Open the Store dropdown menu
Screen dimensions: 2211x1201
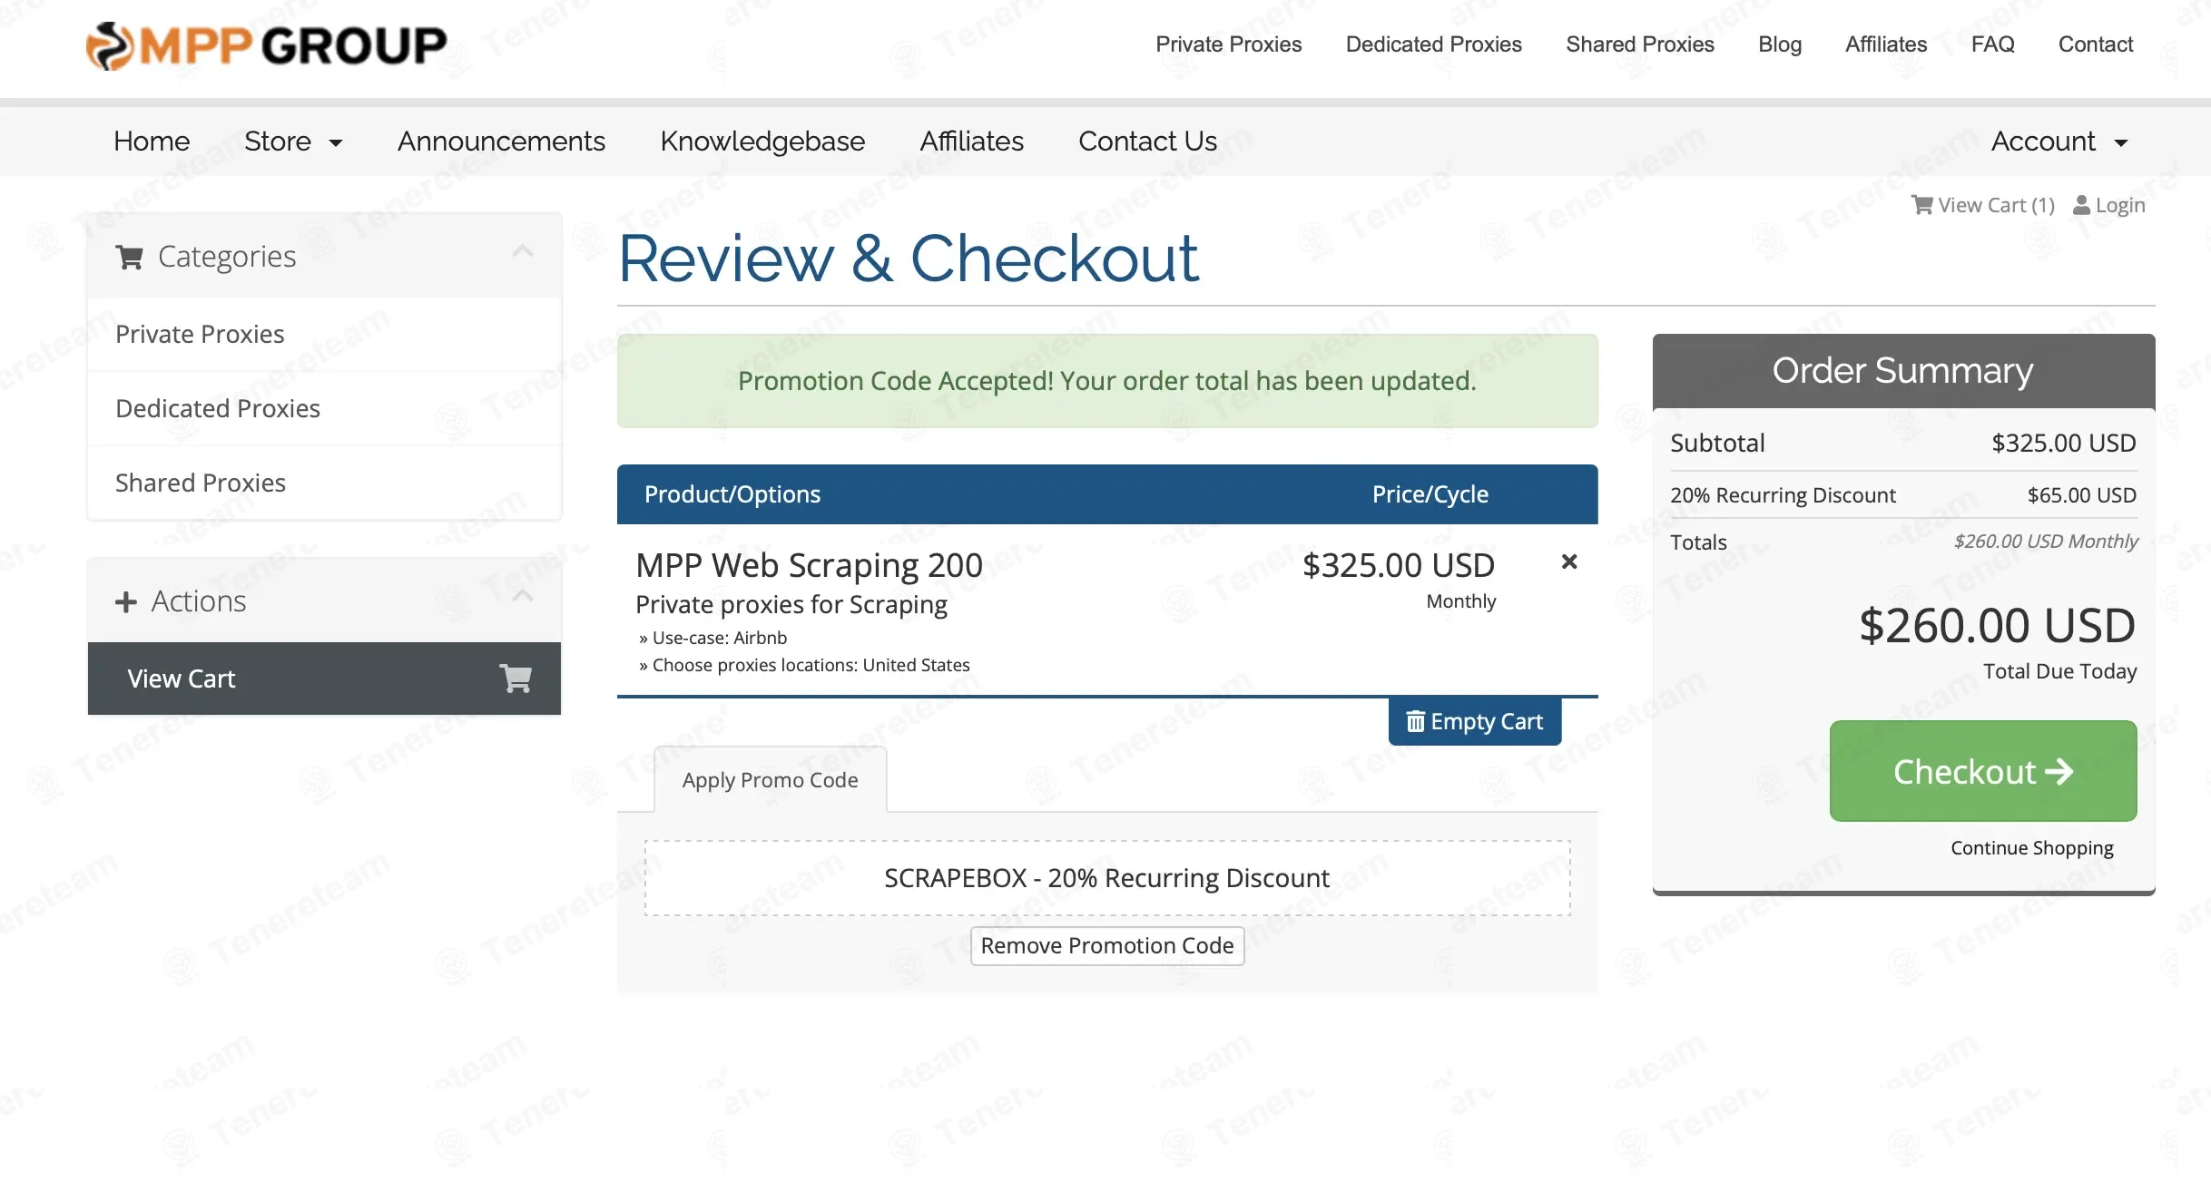click(293, 142)
